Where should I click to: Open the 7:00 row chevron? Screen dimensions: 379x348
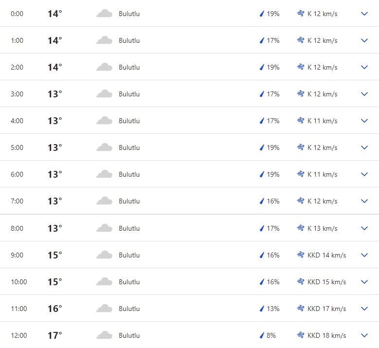[364, 201]
